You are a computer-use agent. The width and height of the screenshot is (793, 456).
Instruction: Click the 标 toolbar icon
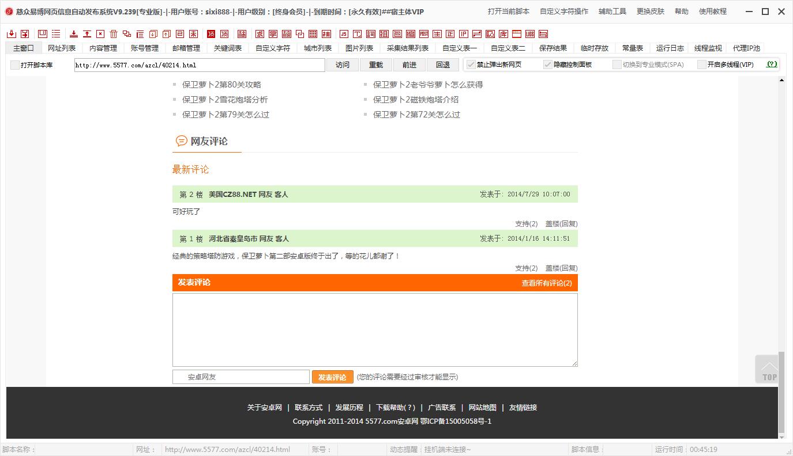click(x=242, y=34)
